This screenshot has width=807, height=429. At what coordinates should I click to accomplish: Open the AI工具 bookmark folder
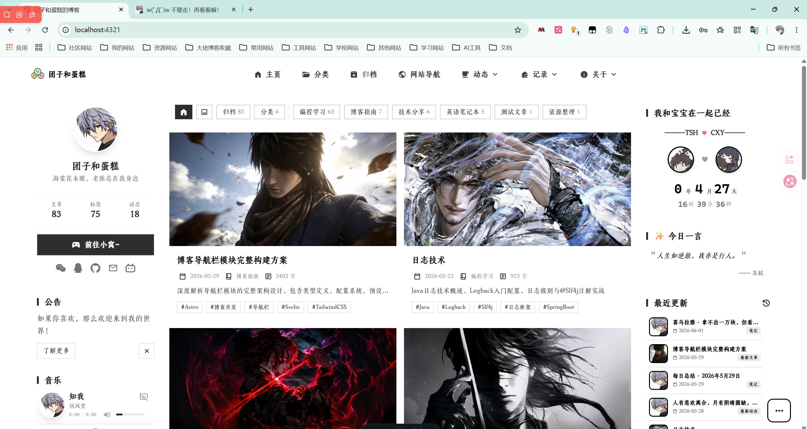(x=466, y=48)
